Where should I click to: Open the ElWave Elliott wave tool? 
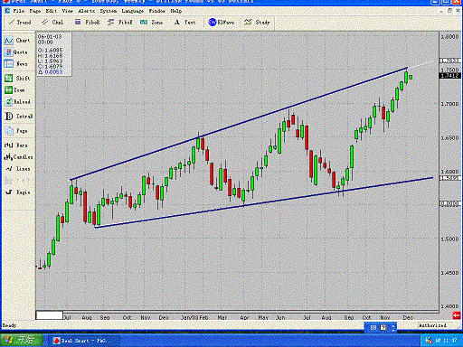point(222,23)
